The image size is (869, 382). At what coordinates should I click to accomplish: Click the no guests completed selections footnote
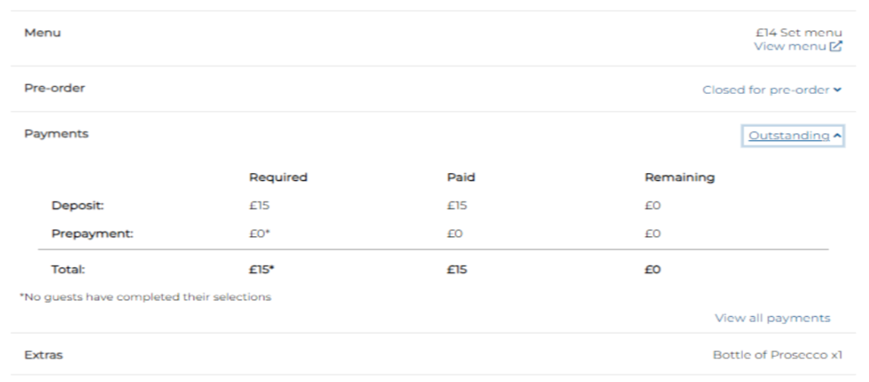click(x=145, y=297)
